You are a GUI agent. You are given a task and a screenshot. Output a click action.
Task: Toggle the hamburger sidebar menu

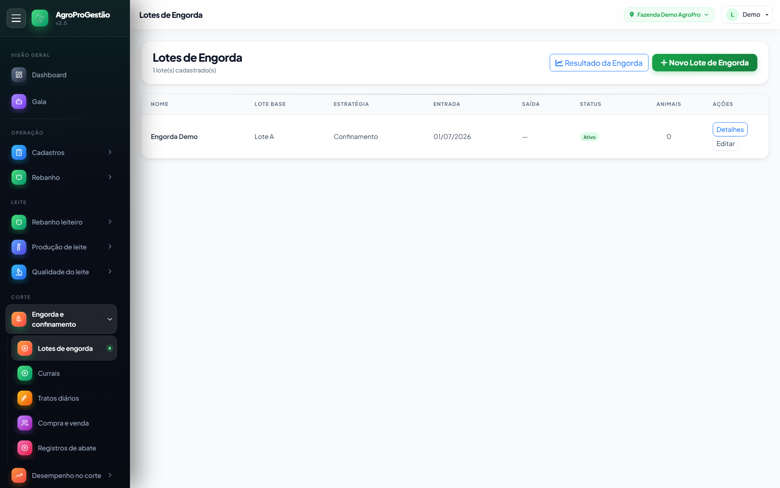coord(16,18)
